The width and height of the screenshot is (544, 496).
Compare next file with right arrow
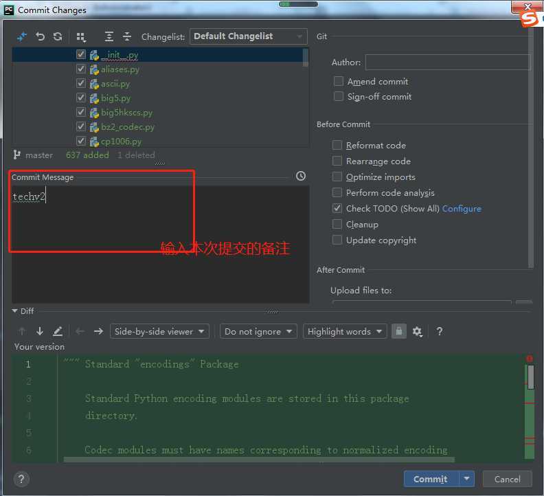pos(98,331)
